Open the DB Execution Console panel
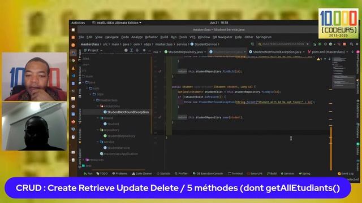The width and height of the screenshot is (362, 203). 208,174
